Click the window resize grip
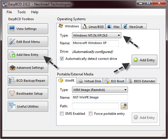The height and width of the screenshot is (139, 168). 163,134
